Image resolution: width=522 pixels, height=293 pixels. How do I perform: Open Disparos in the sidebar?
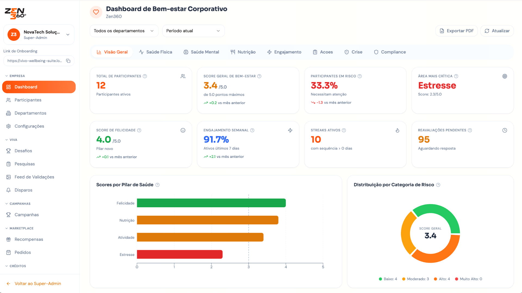point(39,190)
